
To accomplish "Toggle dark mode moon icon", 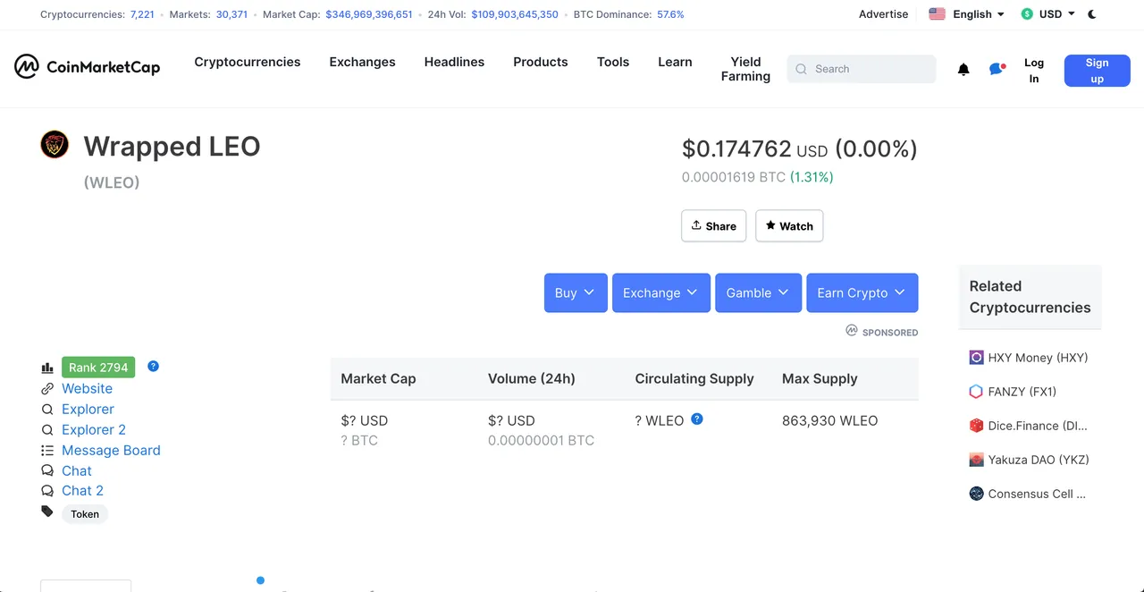I will [1092, 14].
